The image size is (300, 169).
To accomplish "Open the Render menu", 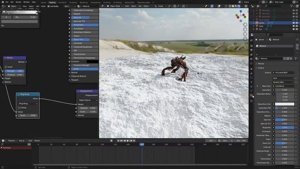I will coord(18,2).
